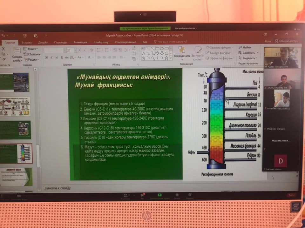
Task: Open Zoom Participants panel icon
Action: pyautogui.click(x=125, y=195)
